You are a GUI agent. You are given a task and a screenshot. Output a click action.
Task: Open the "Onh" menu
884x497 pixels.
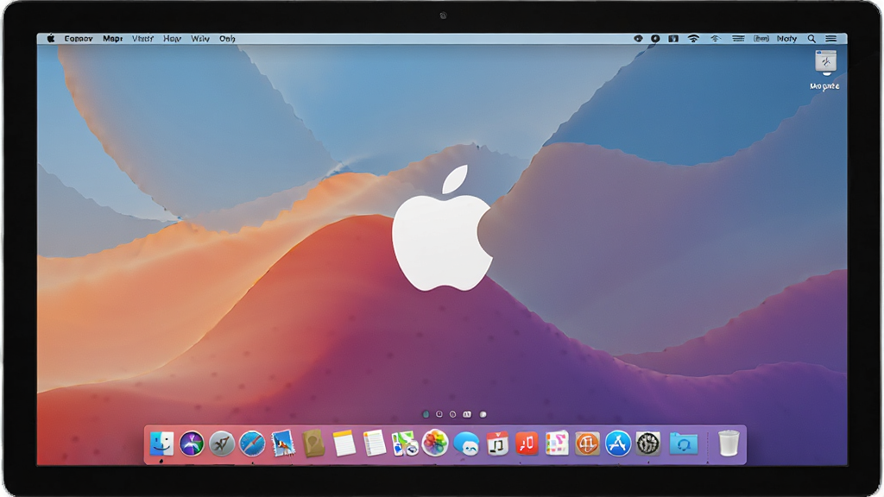pyautogui.click(x=227, y=39)
